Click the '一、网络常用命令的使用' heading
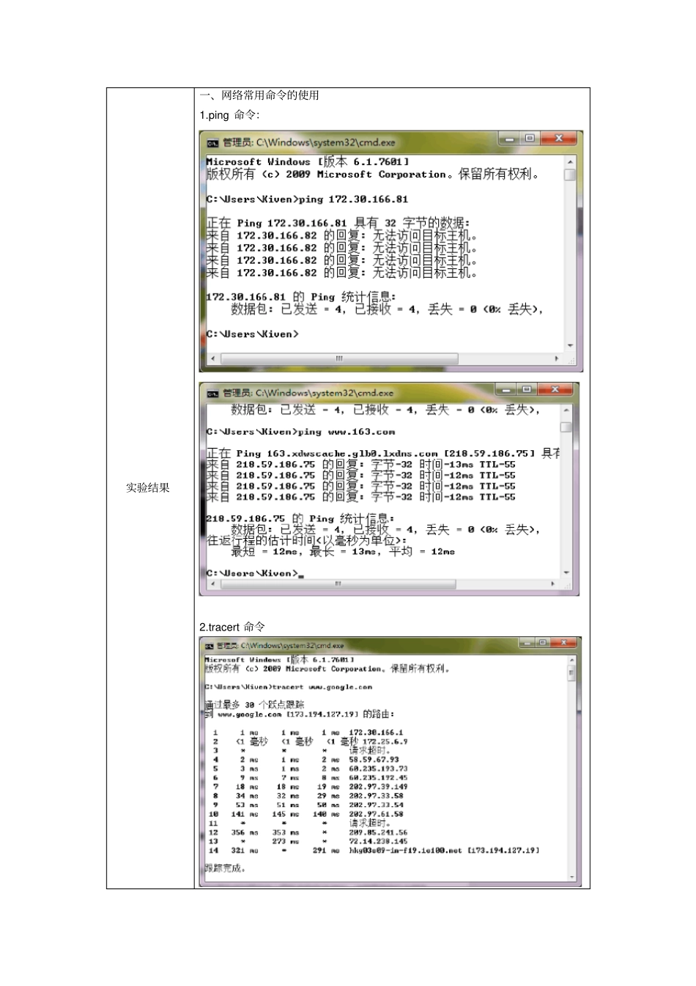696x986 pixels. pos(259,95)
